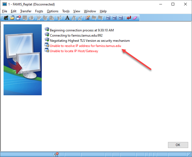This screenshot has width=192, height=157.
Task: Click the PA1 key toolbar button
Action: pos(108,18)
